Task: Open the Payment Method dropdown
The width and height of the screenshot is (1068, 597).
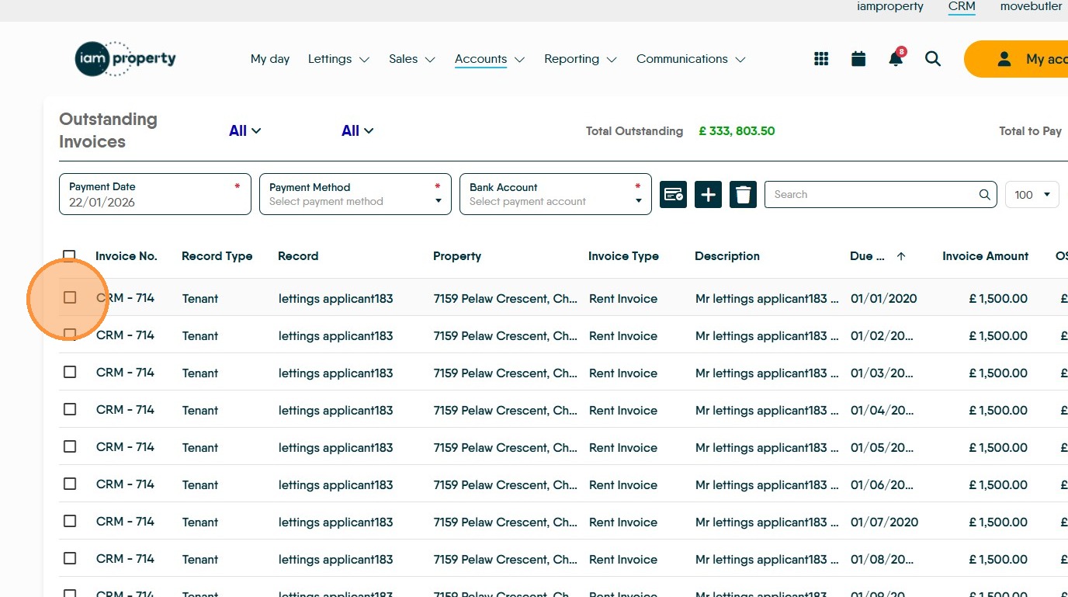Action: [355, 194]
